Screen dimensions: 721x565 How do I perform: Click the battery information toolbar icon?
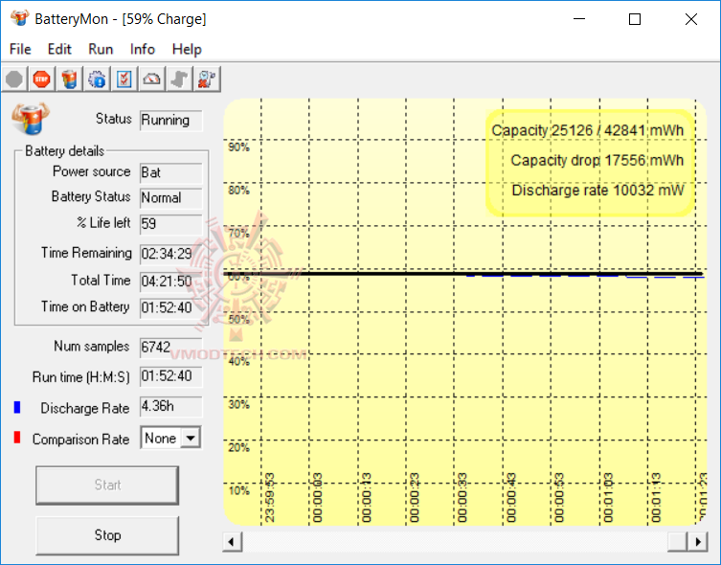69,79
